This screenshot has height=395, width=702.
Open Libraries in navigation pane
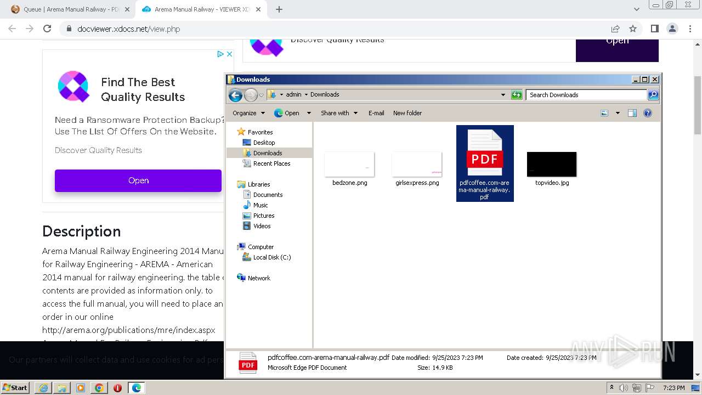[x=258, y=184]
